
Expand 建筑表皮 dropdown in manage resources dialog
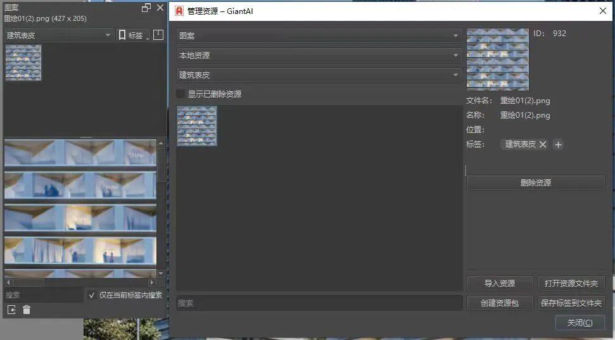point(318,75)
